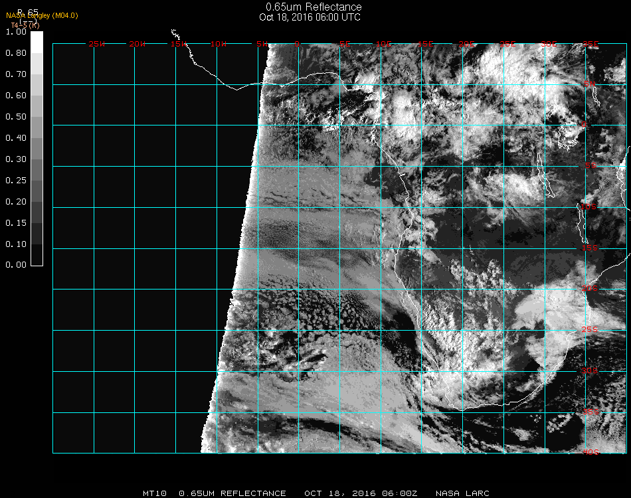This screenshot has width=631, height=498.
Task: Click the "MT10" footer text
Action: 155,493
